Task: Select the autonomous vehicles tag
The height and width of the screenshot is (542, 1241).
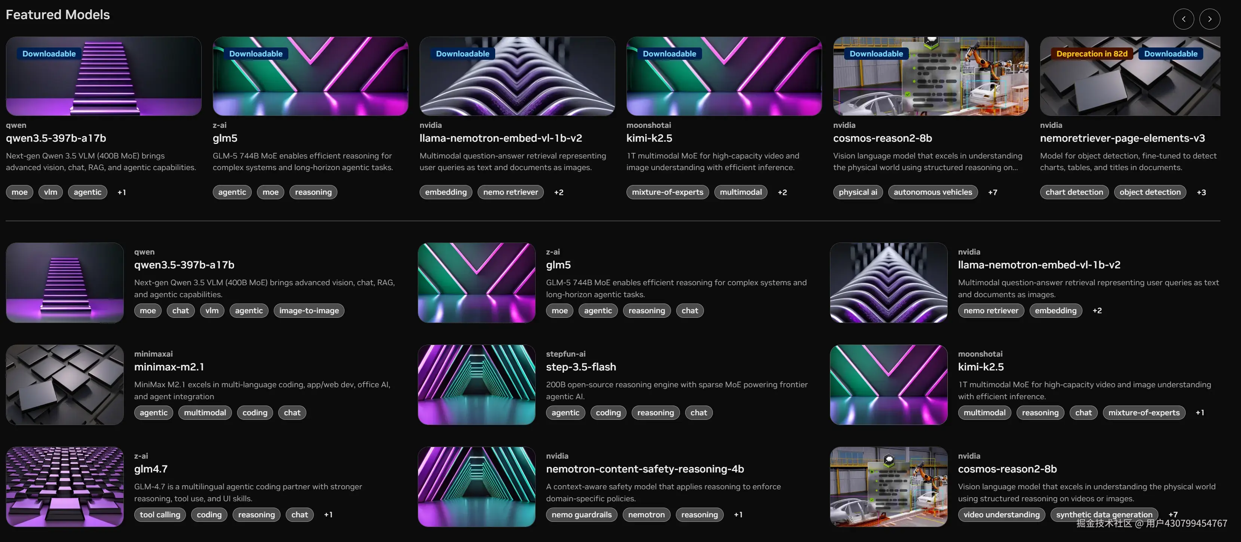Action: pos(933,192)
